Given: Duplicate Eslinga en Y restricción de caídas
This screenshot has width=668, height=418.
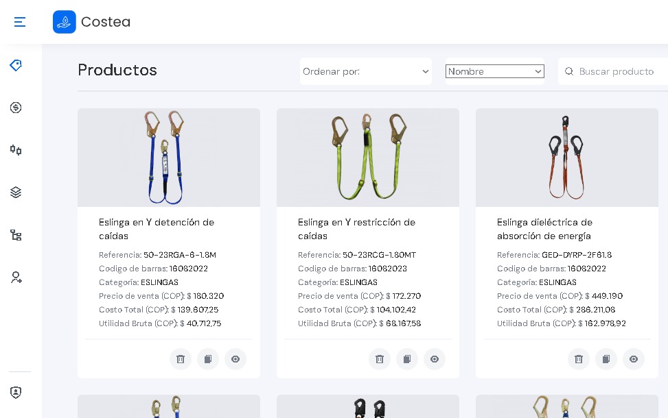Looking at the screenshot, I should [x=407, y=359].
